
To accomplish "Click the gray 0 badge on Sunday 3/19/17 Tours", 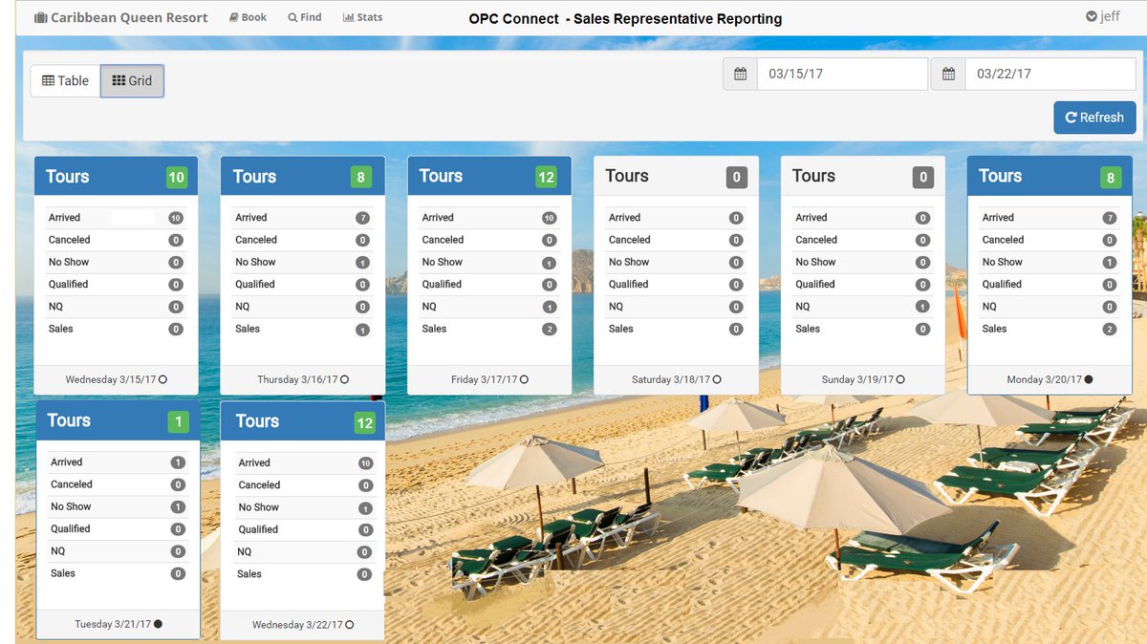I will [x=922, y=177].
